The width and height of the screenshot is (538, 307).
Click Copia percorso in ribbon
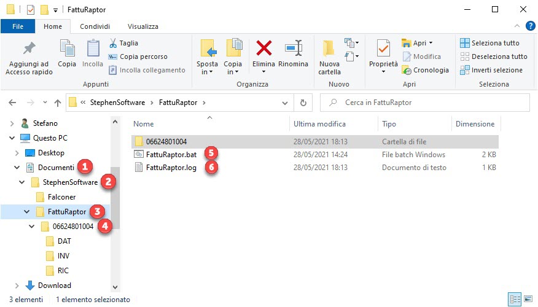138,56
